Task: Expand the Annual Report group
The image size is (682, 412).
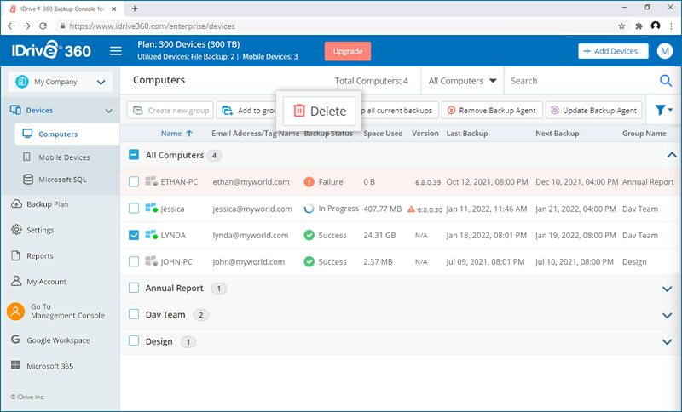Action: pos(668,289)
